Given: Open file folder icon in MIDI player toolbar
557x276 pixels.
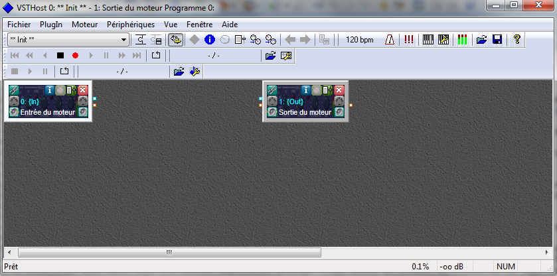Looking at the screenshot, I should pyautogui.click(x=271, y=56).
